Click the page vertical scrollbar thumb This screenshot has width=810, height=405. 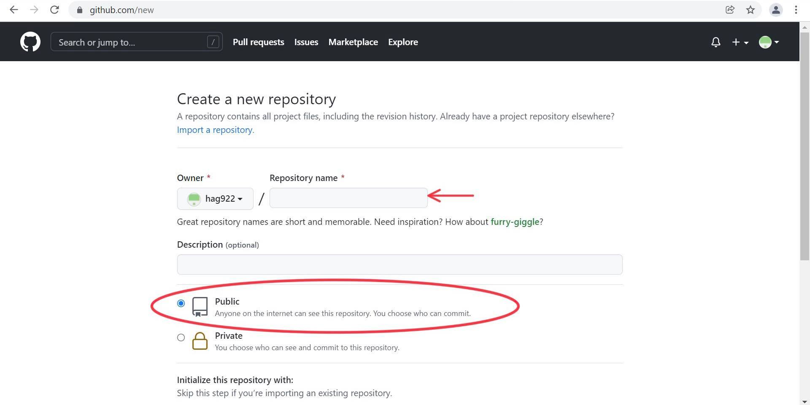(x=805, y=143)
